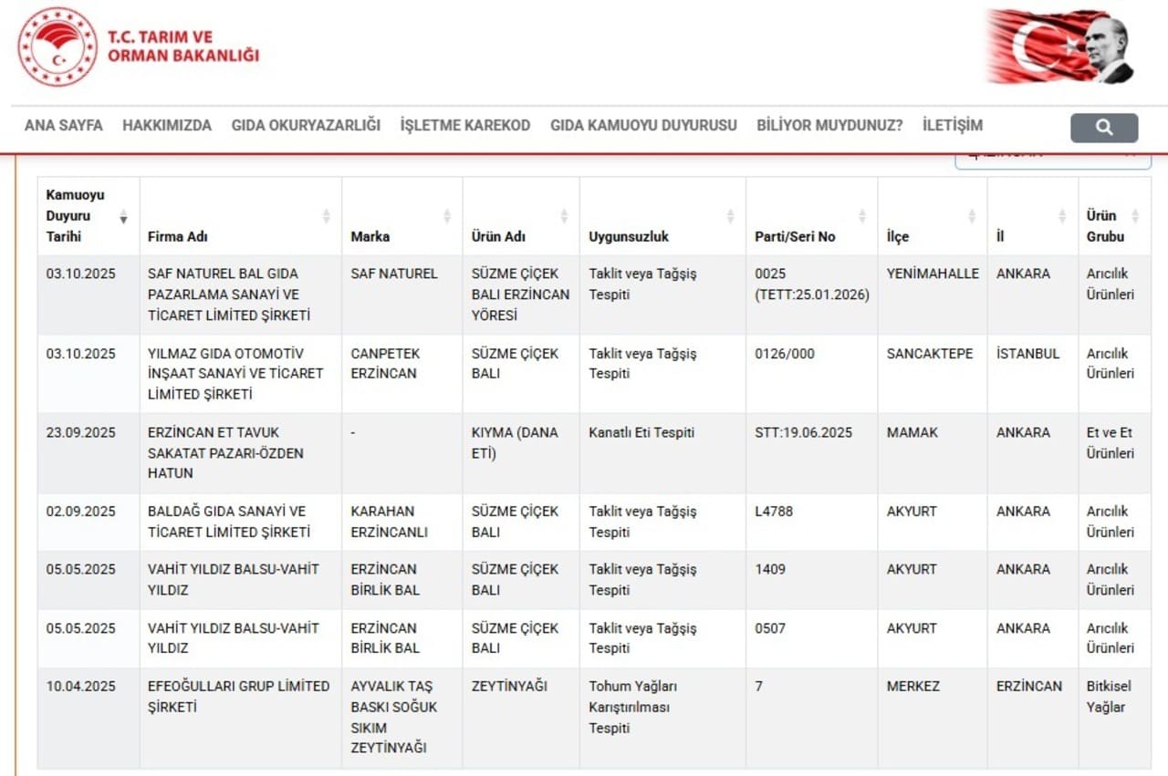The height and width of the screenshot is (776, 1168).
Task: Select İŞLETME KAREKOD menu item
Action: (464, 126)
